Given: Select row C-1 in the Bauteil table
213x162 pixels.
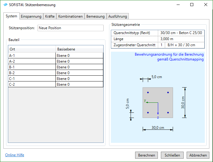Looking at the screenshot, I should coord(32,79).
